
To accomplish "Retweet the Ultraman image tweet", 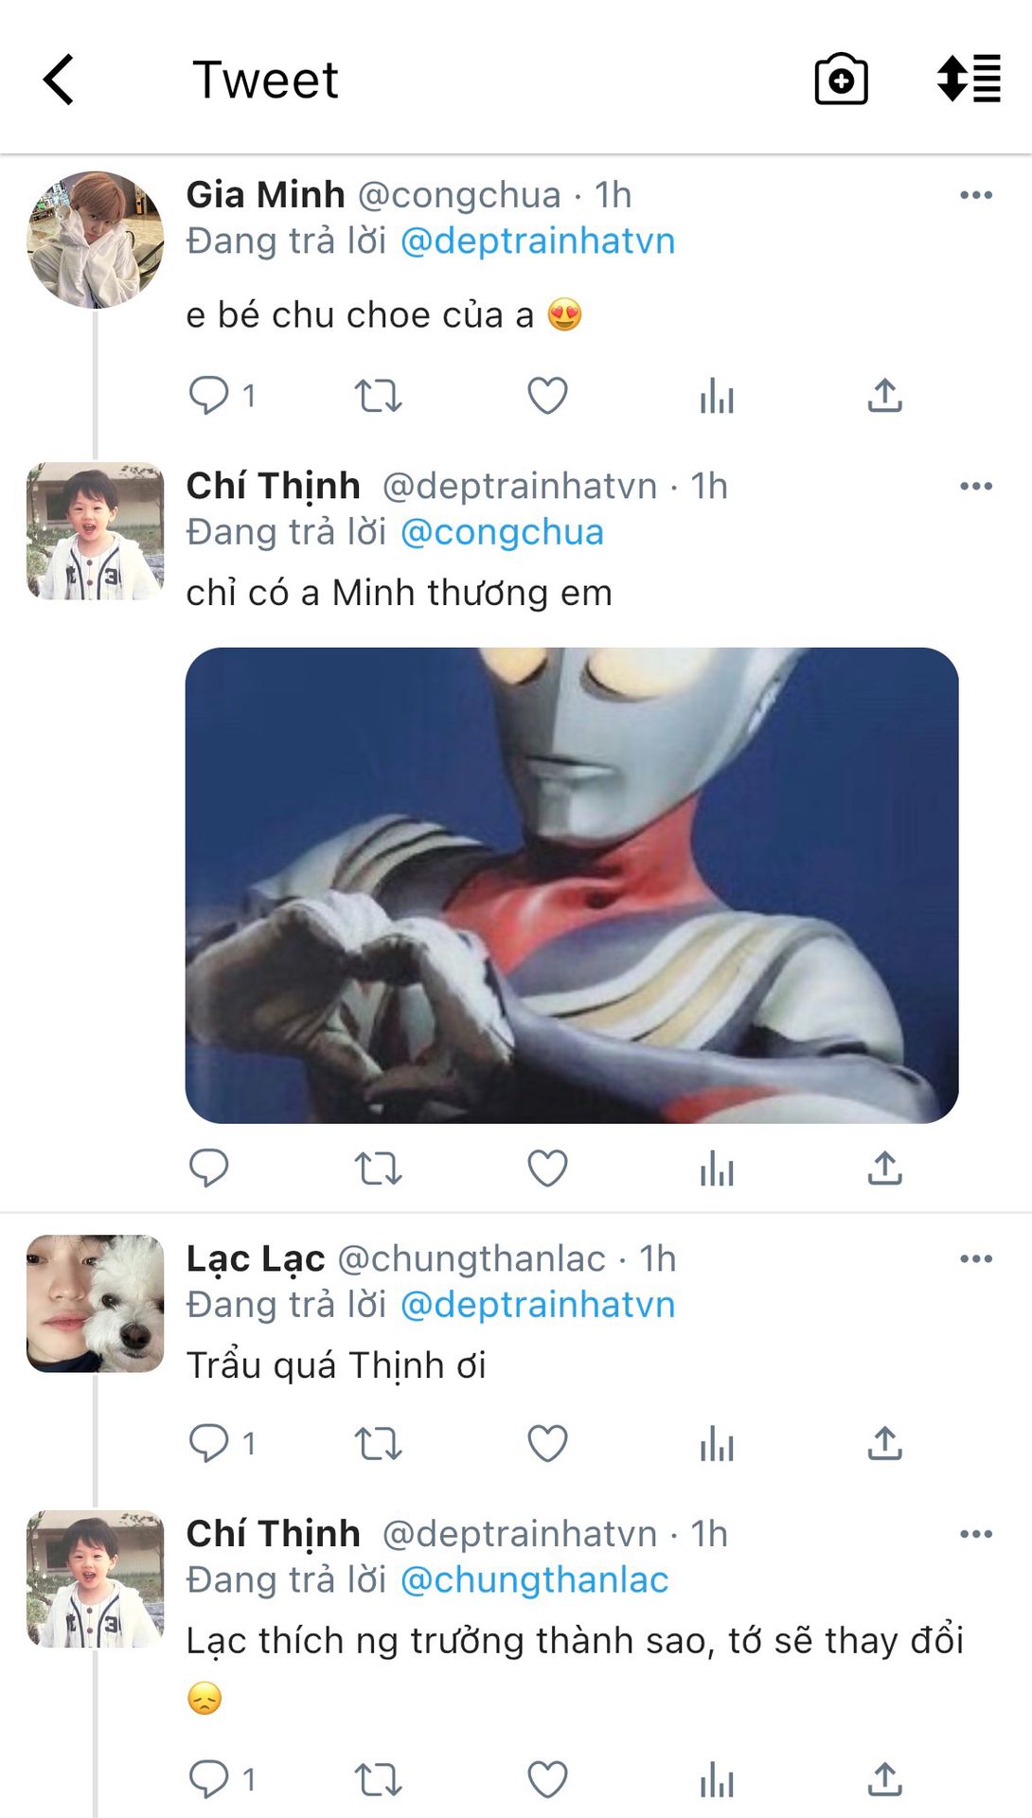I will tap(378, 1168).
